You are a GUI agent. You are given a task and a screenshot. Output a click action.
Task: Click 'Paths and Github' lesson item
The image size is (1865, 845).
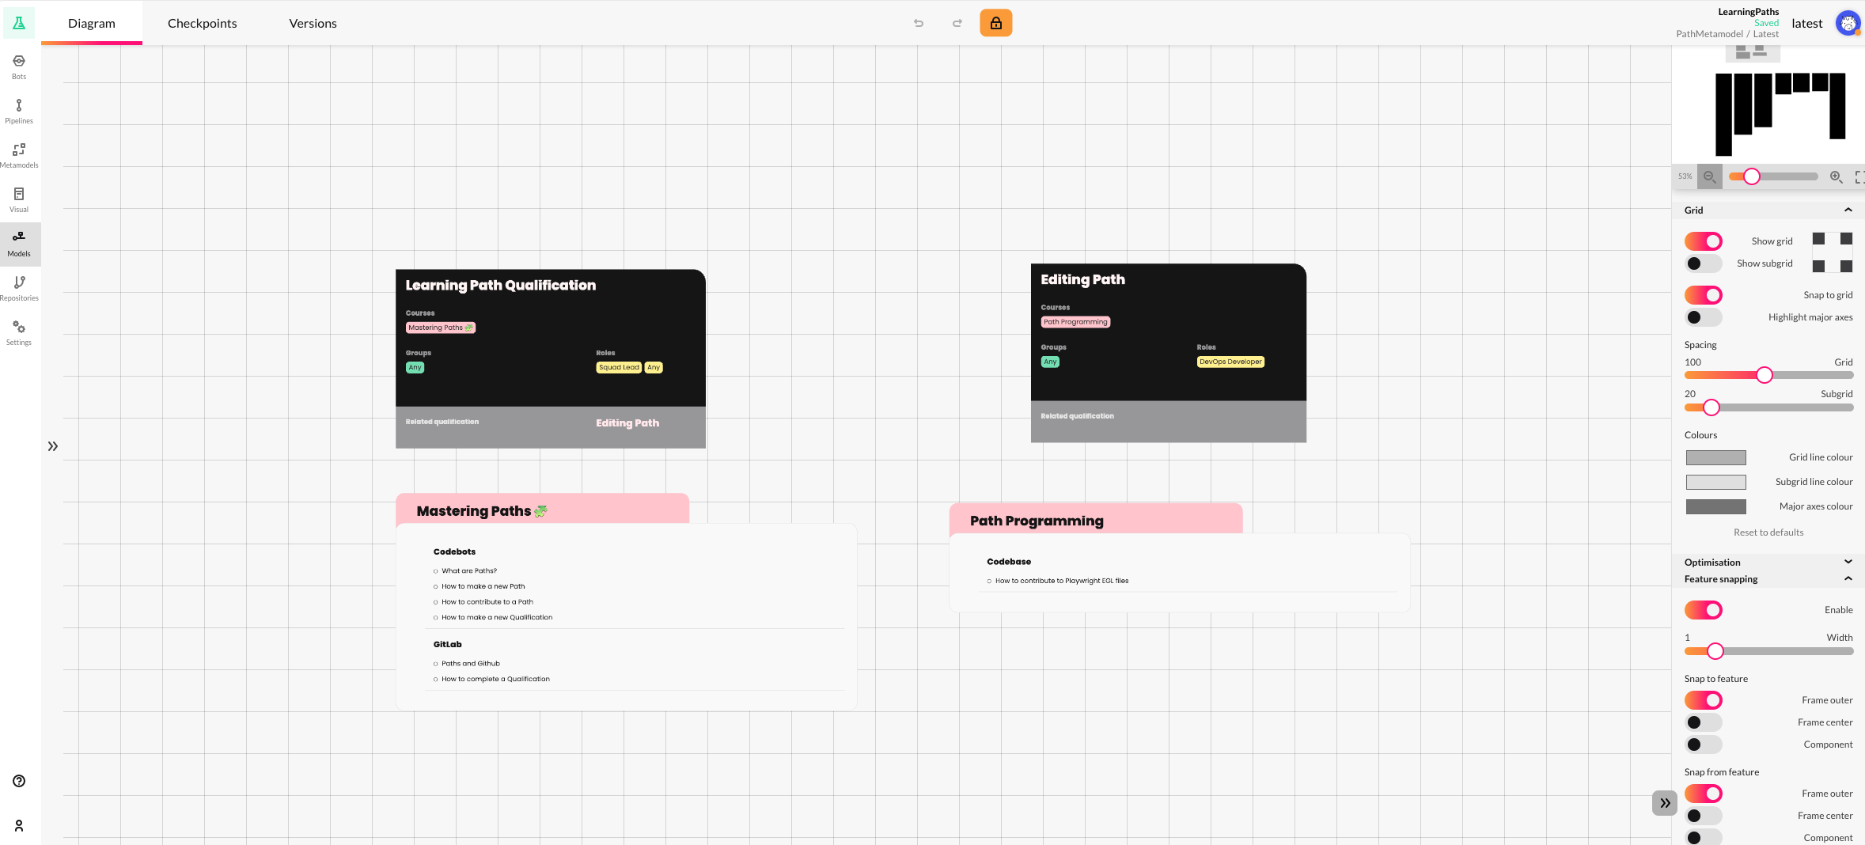click(471, 664)
